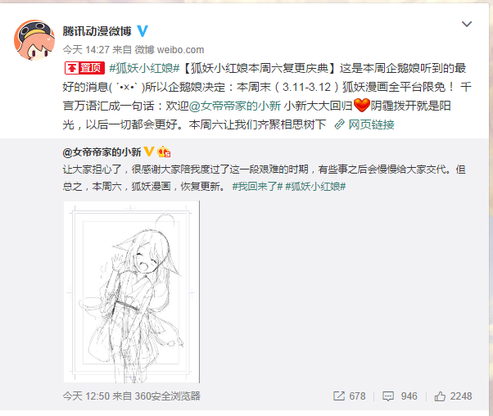The height and width of the screenshot is (416, 493).
Task: Open the #狐妖小红娘# hashtag in main post
Action: (x=144, y=68)
